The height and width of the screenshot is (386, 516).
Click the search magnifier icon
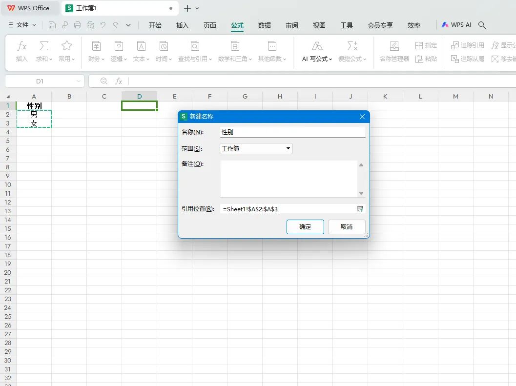point(482,25)
